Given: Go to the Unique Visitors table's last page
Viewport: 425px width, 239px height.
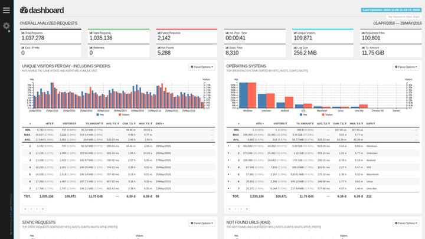Looking at the screenshot, I should (x=42, y=209).
